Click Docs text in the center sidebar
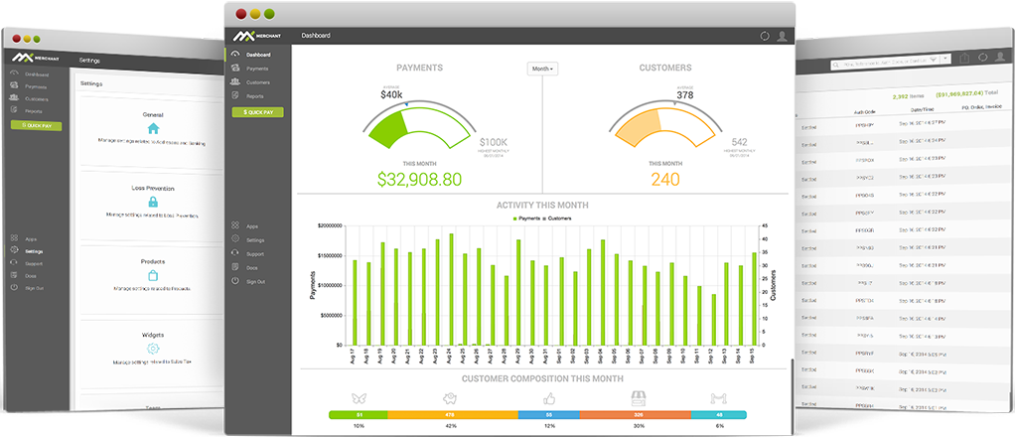The height and width of the screenshot is (437, 1015). [252, 268]
